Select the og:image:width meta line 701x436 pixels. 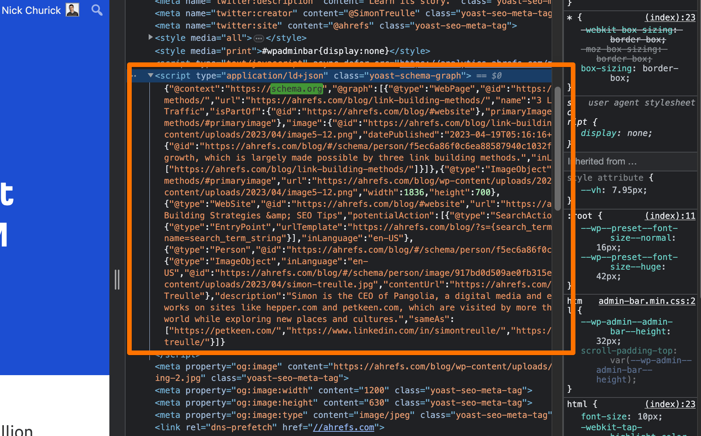pyautogui.click(x=344, y=391)
